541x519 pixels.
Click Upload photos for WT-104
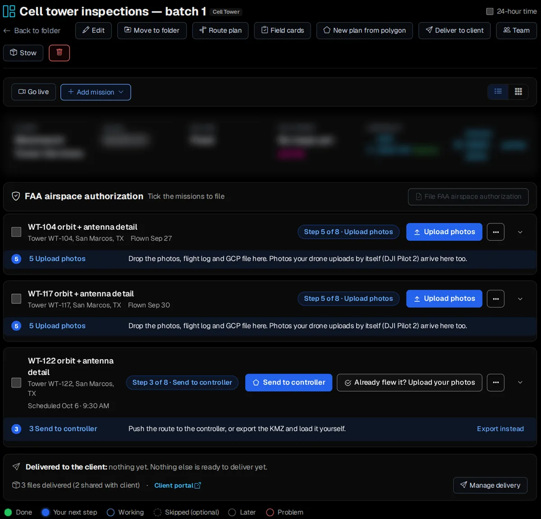coord(444,232)
